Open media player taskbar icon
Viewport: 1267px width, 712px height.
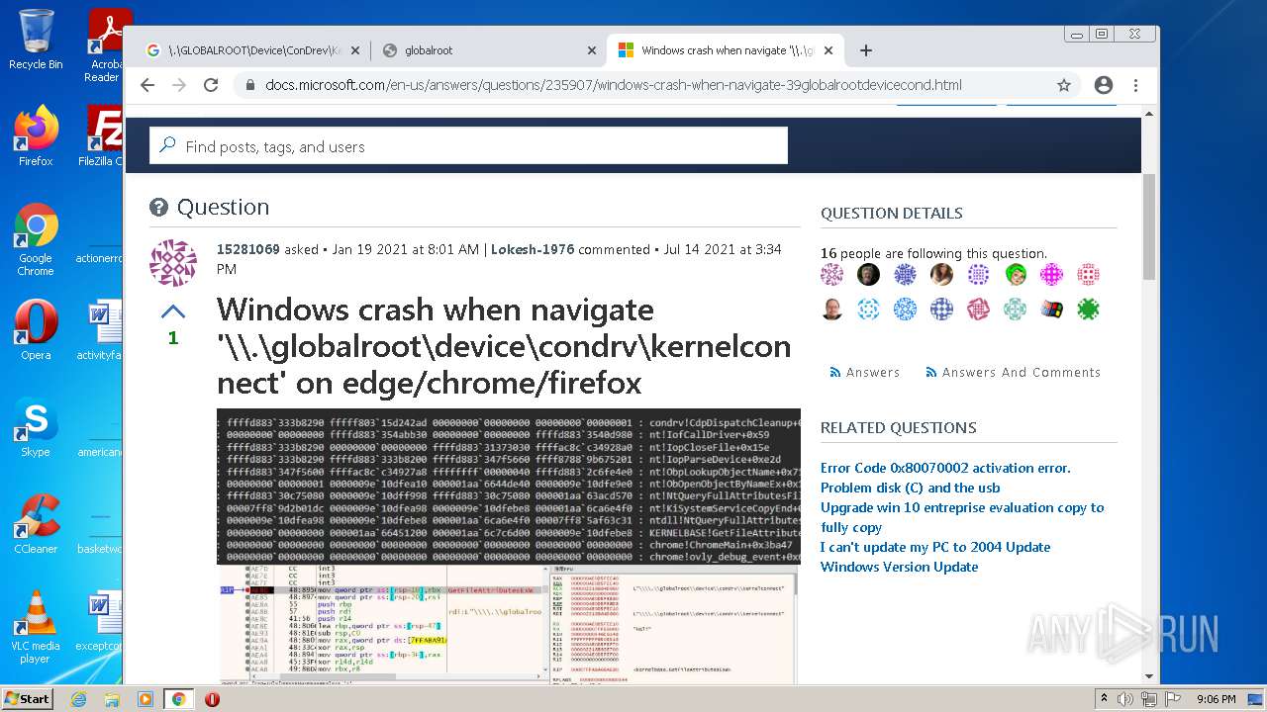tap(146, 699)
